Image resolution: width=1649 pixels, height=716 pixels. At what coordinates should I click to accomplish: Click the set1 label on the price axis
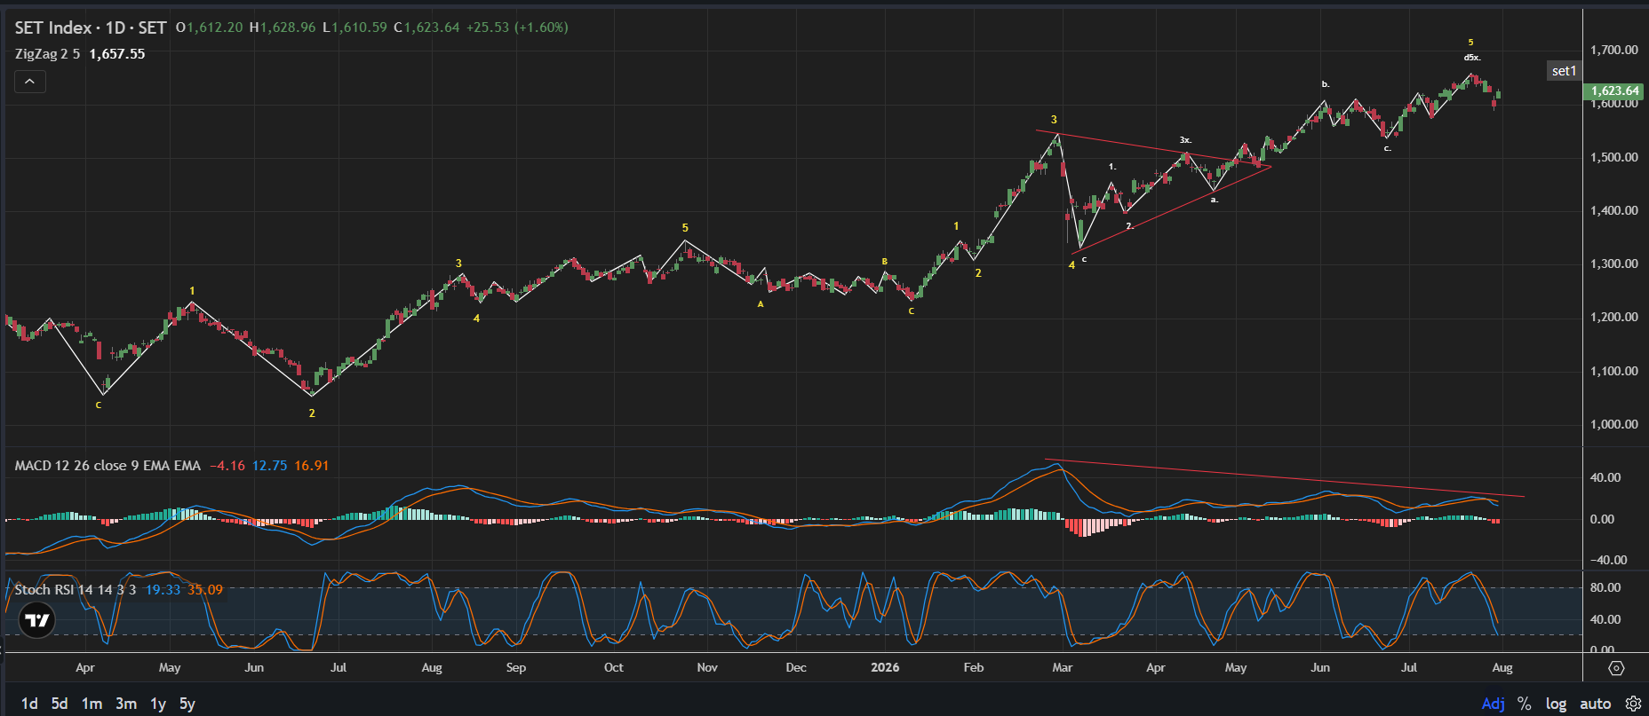pyautogui.click(x=1564, y=71)
